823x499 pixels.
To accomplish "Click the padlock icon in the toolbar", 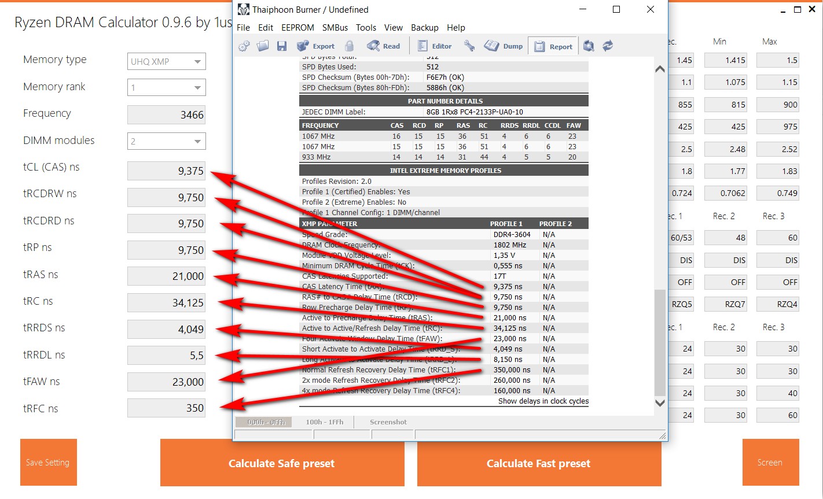I will click(x=349, y=46).
